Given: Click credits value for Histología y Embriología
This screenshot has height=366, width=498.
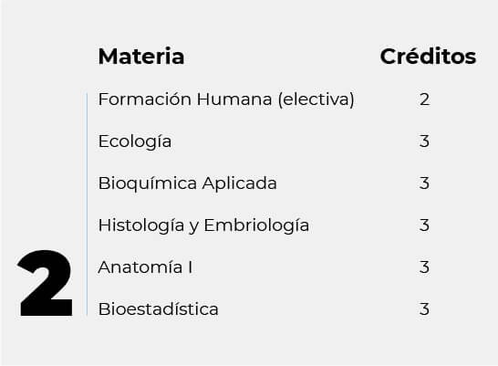Looking at the screenshot, I should (425, 225).
